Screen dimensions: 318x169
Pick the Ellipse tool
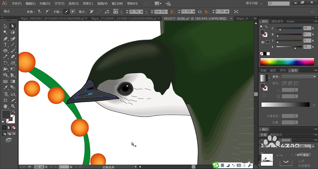coord(5,51)
